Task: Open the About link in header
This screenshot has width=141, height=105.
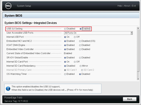Action: [x=127, y=6]
